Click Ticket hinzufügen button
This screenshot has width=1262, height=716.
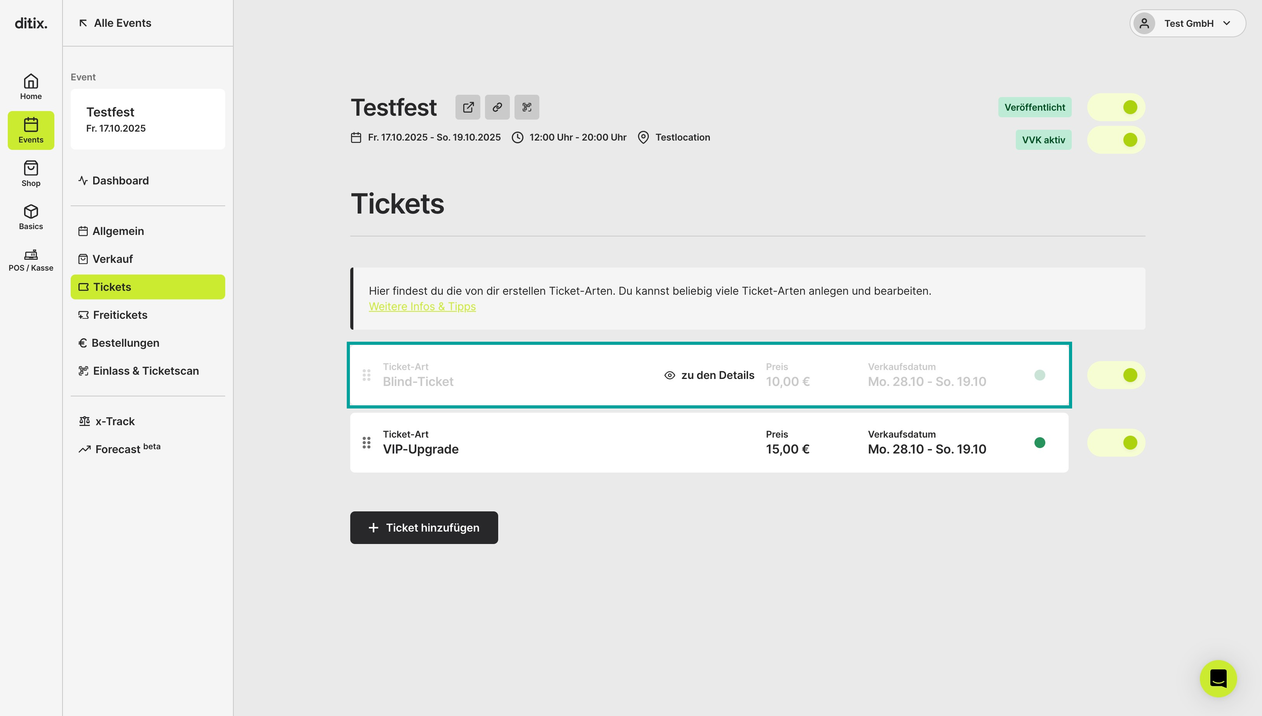click(x=424, y=528)
